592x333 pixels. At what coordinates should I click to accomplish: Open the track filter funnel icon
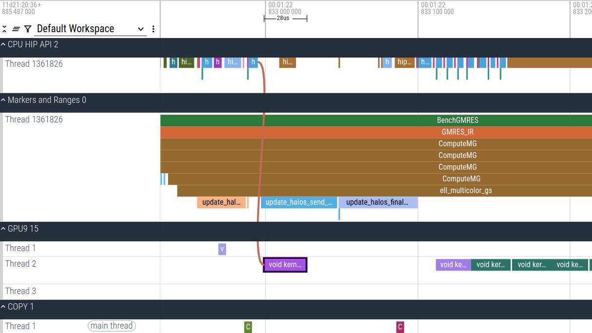[28, 29]
